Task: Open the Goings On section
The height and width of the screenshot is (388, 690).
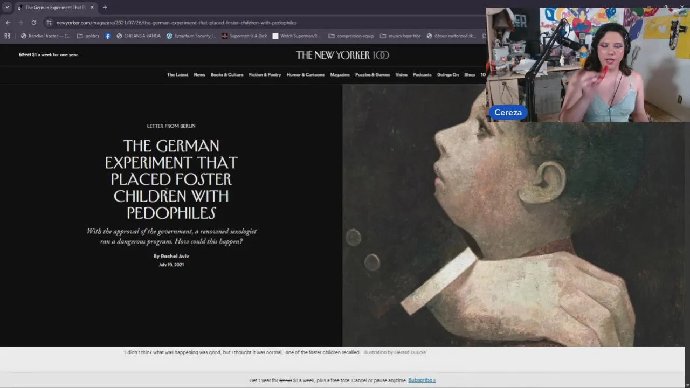Action: [448, 75]
